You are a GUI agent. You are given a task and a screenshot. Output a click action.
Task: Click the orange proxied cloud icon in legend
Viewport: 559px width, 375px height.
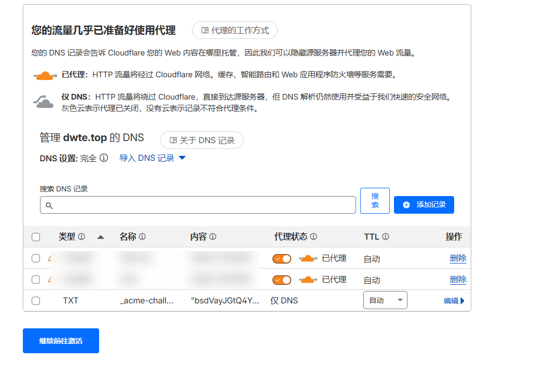(x=45, y=76)
